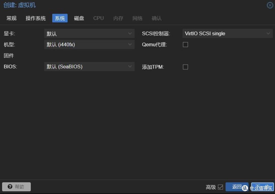Open help via the 帮助 button
The image size is (275, 194).
(x=17, y=187)
